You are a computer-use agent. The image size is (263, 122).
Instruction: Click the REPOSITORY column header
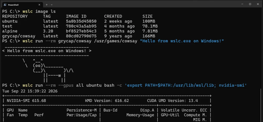tap(15, 16)
